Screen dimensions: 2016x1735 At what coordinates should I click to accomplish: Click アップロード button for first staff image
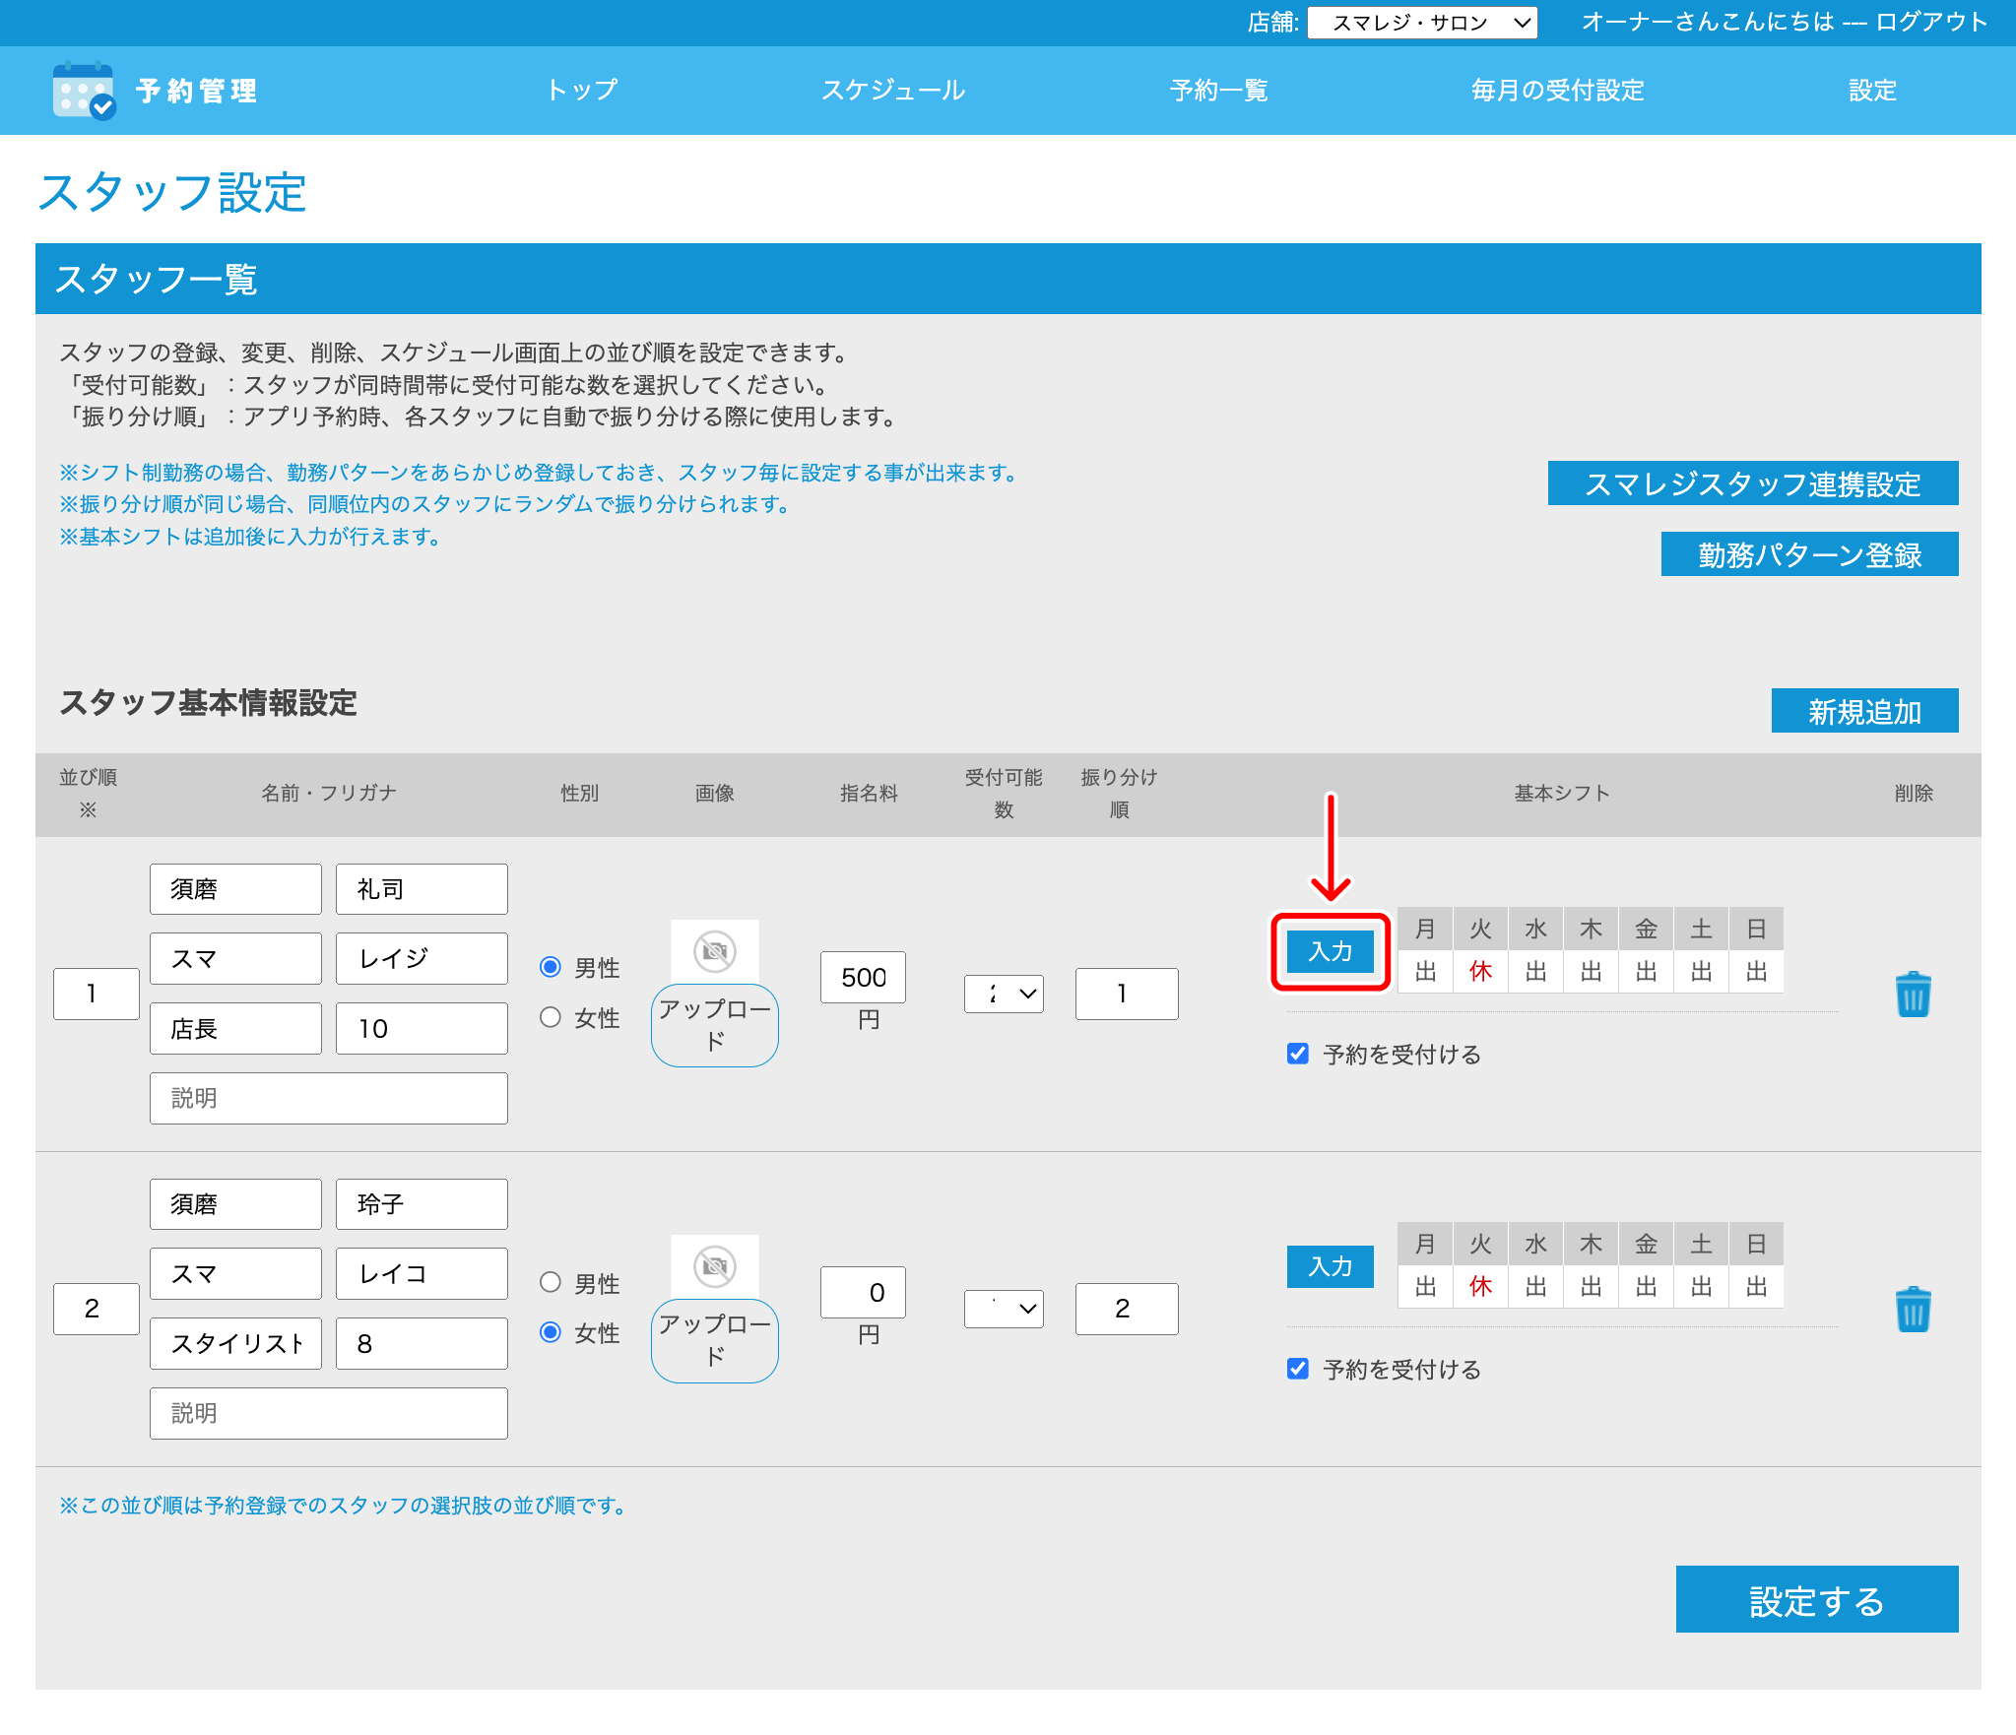coord(715,1025)
